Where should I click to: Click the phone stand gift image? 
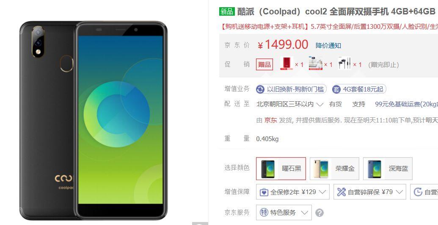tap(316, 63)
